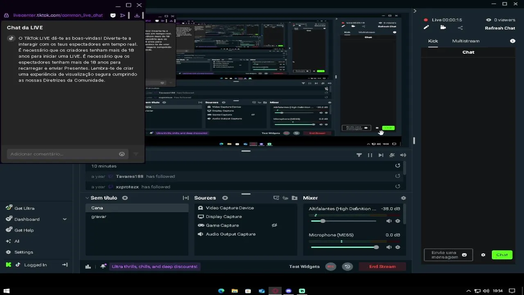Edit stream info with the pencil icon
The width and height of the screenshot is (524, 295).
426,27
